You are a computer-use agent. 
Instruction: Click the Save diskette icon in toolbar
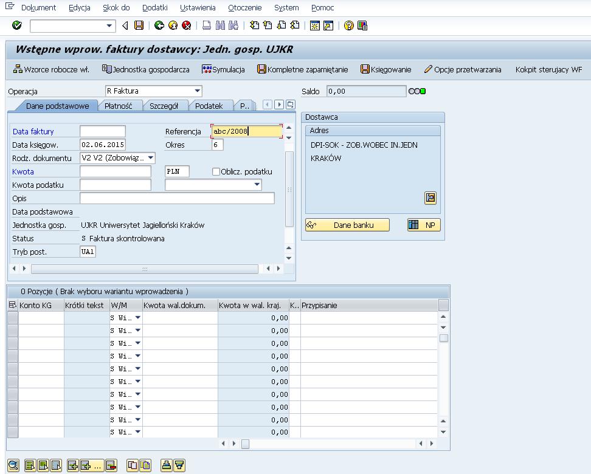(x=139, y=26)
